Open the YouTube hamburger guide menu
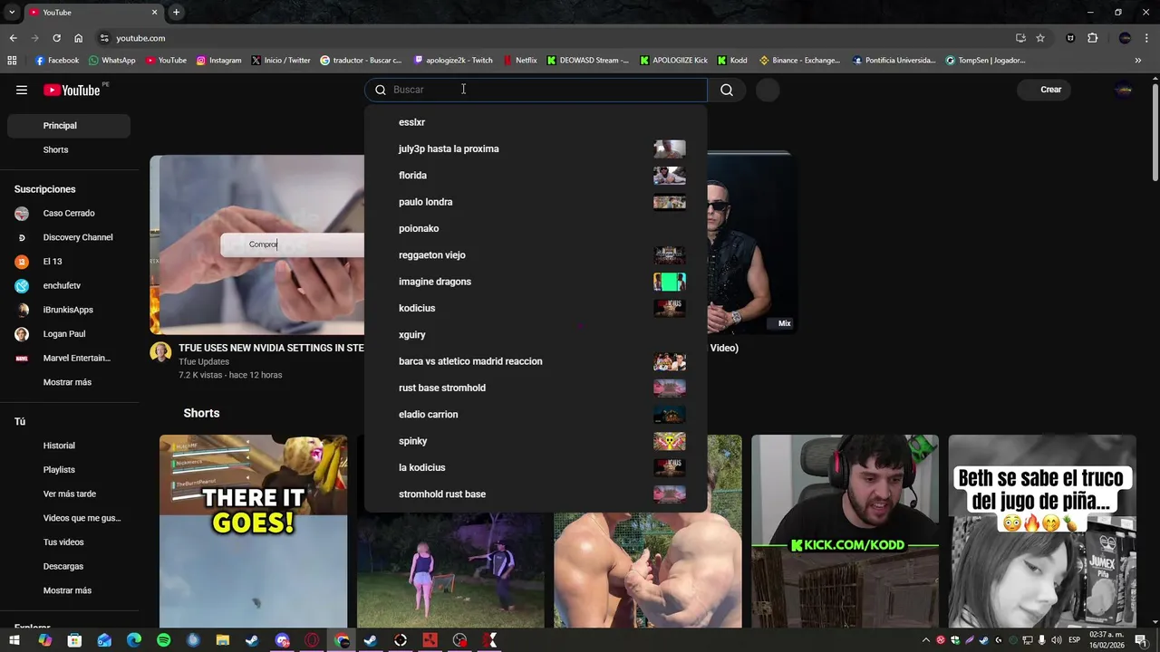Viewport: 1160px width, 652px height. (22, 90)
